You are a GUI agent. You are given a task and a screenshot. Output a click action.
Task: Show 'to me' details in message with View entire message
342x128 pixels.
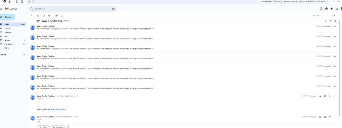tap(42, 99)
